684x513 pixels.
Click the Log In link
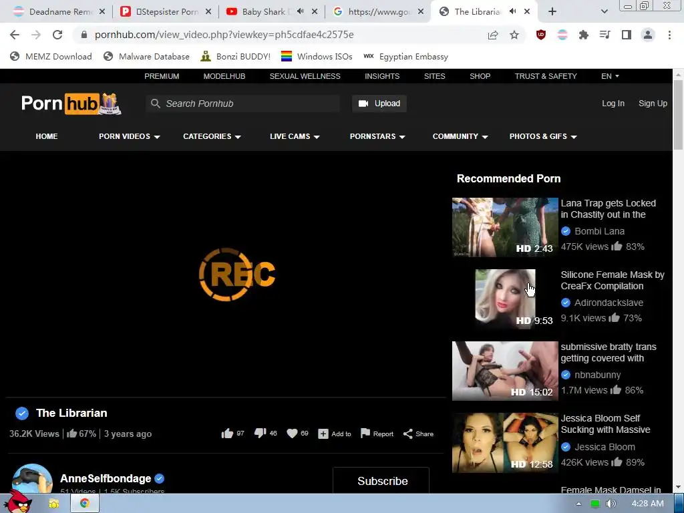pyautogui.click(x=613, y=104)
